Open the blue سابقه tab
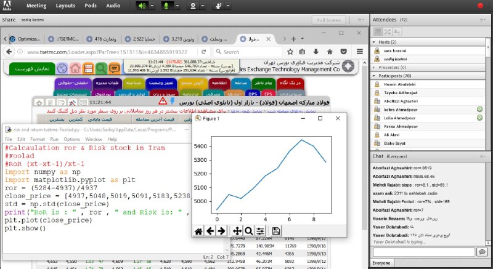This screenshot has height=269, width=493. pos(241,83)
